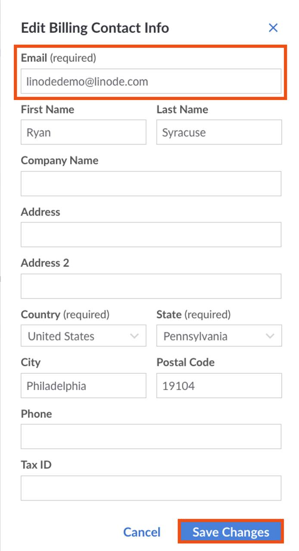
Task: Click the City field containing Philadelphia
Action: (83, 386)
